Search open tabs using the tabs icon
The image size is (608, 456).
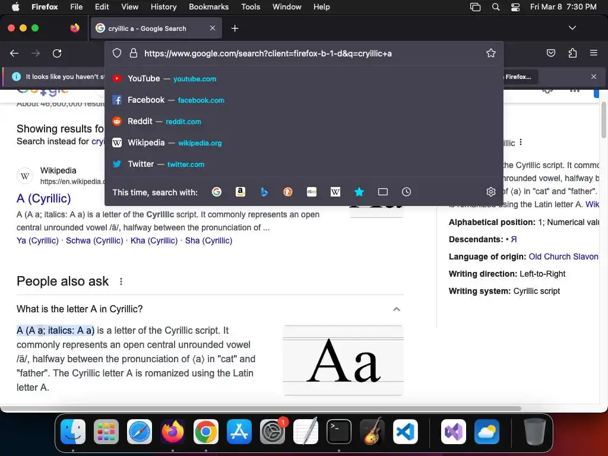383,192
